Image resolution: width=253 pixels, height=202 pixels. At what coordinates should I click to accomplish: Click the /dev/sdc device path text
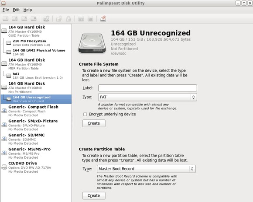tap(119, 53)
